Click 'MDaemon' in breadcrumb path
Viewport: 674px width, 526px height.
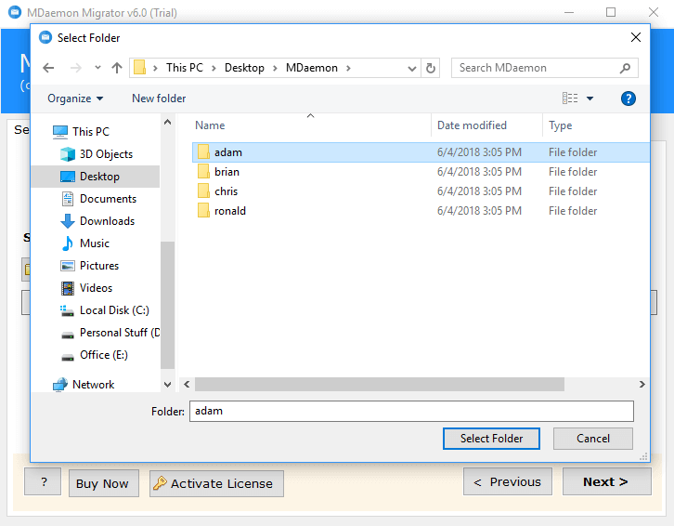coord(312,68)
